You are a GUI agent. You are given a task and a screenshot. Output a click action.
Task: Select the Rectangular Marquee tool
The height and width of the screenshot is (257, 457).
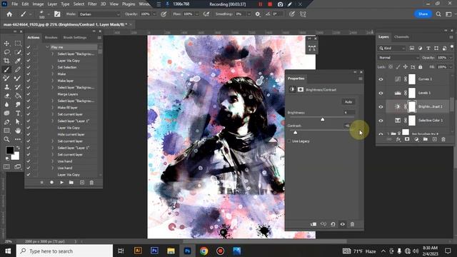pyautogui.click(x=18, y=44)
